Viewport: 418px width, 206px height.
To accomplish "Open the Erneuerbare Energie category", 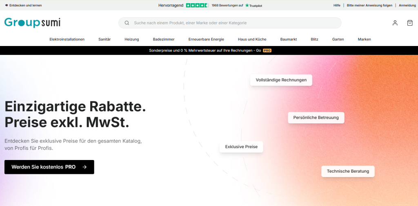I will click(x=206, y=39).
